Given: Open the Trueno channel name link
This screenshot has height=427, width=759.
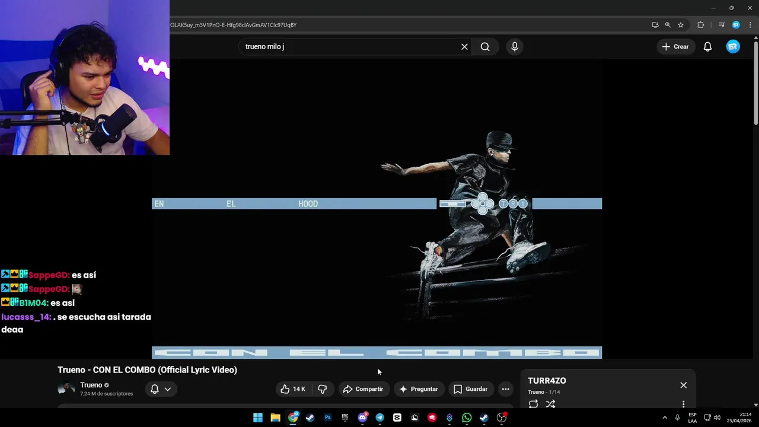Looking at the screenshot, I should pyautogui.click(x=91, y=385).
